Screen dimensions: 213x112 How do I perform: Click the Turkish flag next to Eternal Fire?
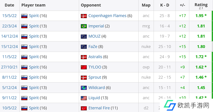(84, 108)
